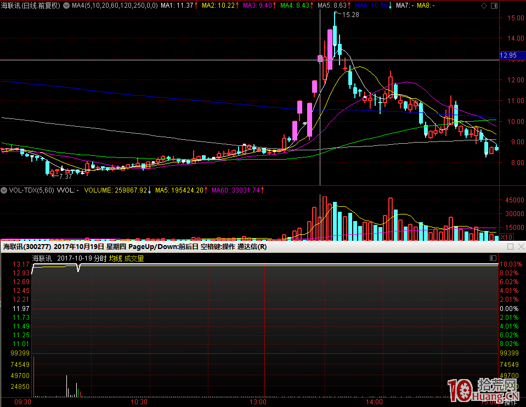
Task: Open the indicator dropdown next to 海联讯(日线.前复权)
Action: pyautogui.click(x=66, y=5)
